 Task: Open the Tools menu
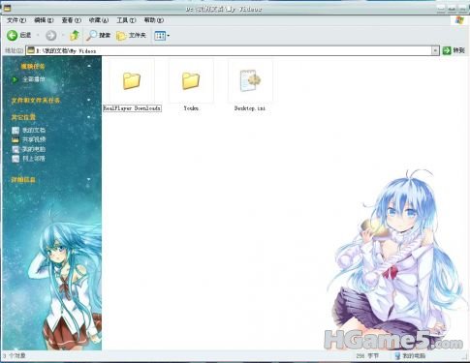point(126,20)
